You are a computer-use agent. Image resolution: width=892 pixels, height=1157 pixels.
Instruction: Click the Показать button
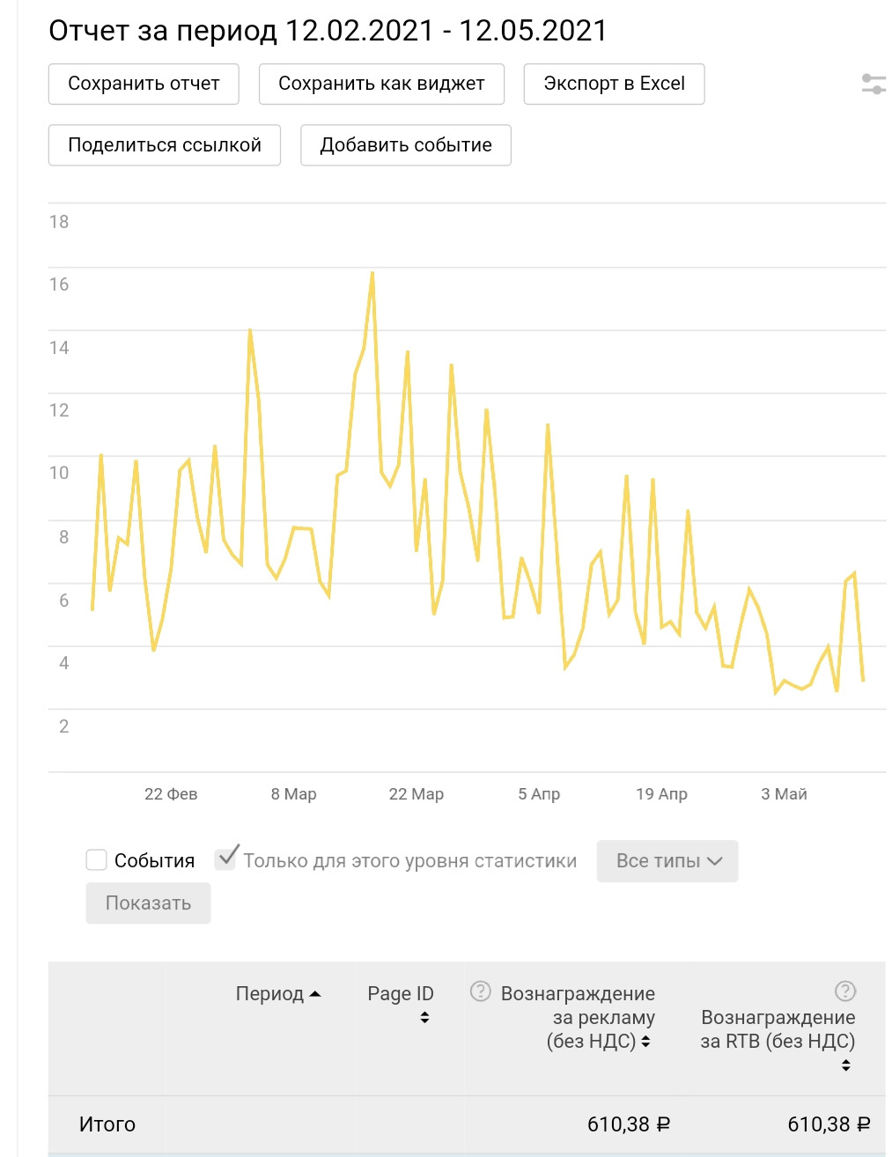point(148,903)
